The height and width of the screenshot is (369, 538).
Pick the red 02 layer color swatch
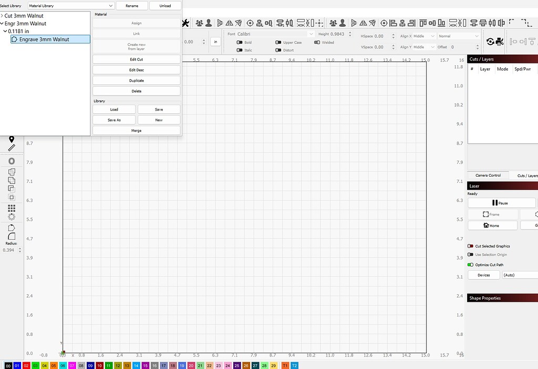(26, 365)
